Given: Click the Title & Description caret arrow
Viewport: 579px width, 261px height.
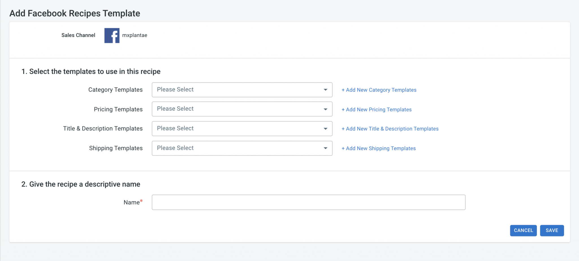Looking at the screenshot, I should [x=325, y=129].
